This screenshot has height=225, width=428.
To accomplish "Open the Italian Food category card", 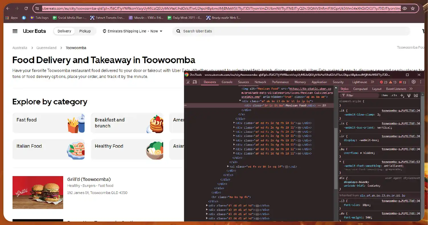I will point(49,149).
